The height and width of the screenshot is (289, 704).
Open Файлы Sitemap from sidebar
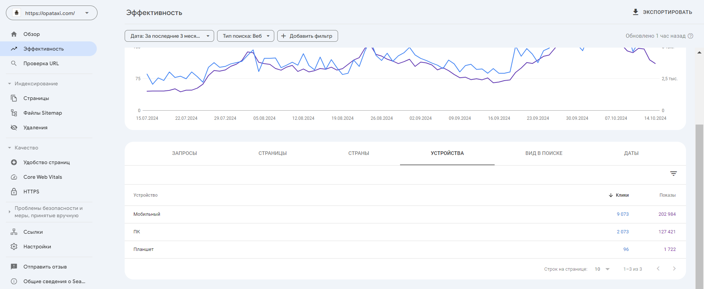pos(43,113)
